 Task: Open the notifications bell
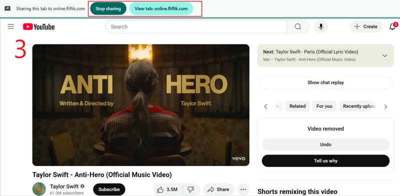392,26
